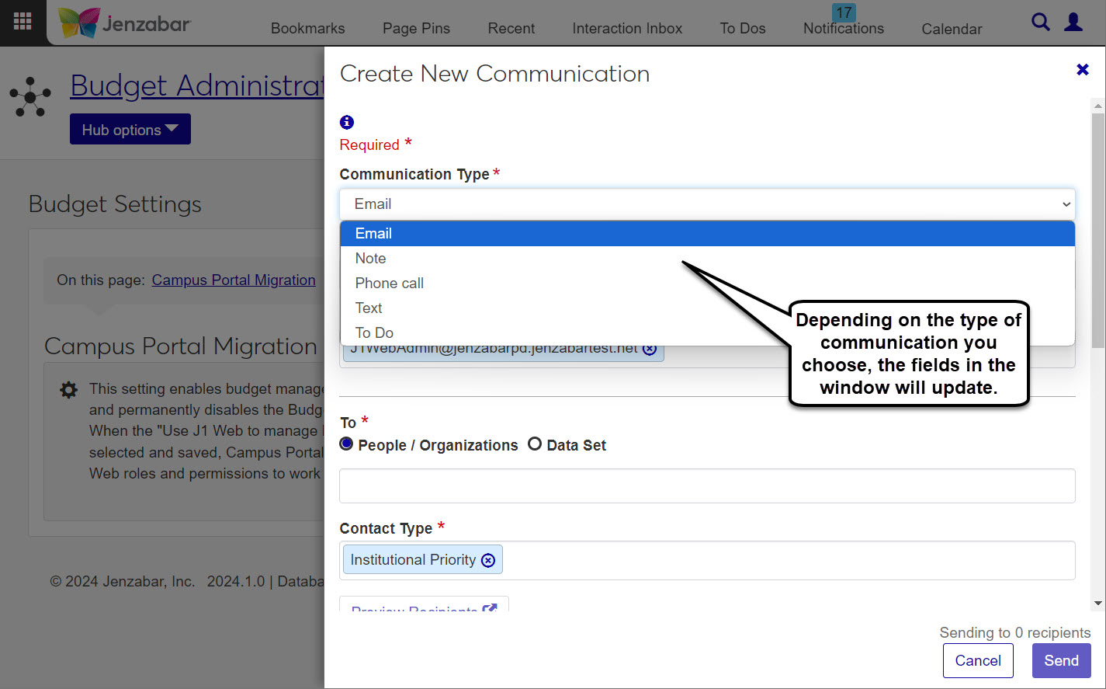Open search with the magnifier icon

pos(1040,22)
